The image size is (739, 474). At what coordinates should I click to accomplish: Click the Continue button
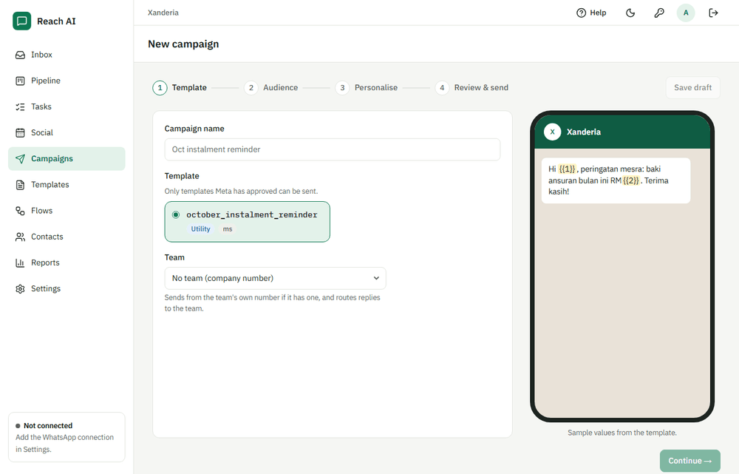pos(690,461)
